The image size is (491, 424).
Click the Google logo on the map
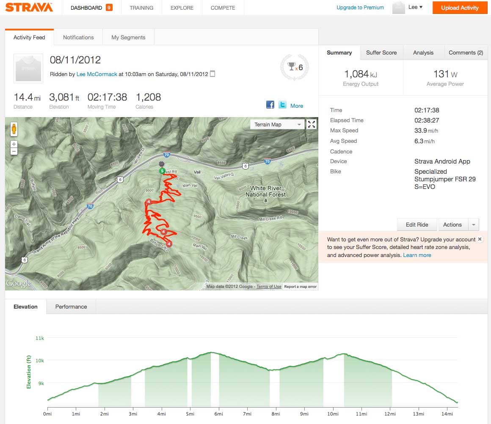[x=19, y=283]
